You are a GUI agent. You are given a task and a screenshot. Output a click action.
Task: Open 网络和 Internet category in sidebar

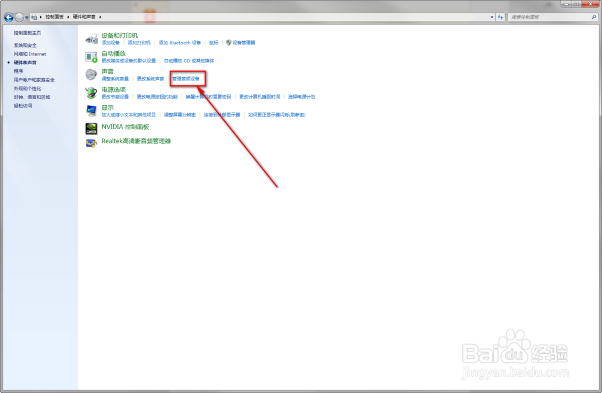tap(29, 54)
